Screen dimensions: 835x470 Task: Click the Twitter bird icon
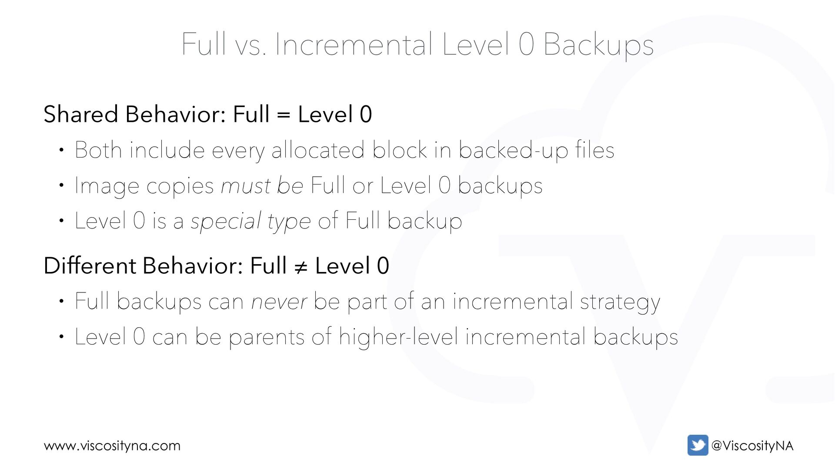(698, 445)
